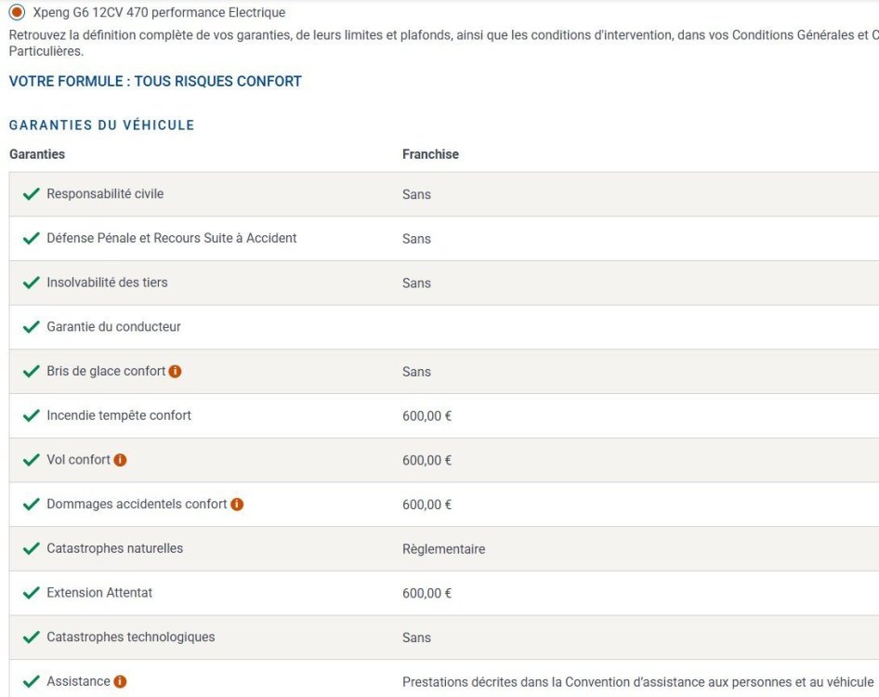Click the Défense Pénale et Recours row label
The height and width of the screenshot is (697, 879).
coord(172,238)
